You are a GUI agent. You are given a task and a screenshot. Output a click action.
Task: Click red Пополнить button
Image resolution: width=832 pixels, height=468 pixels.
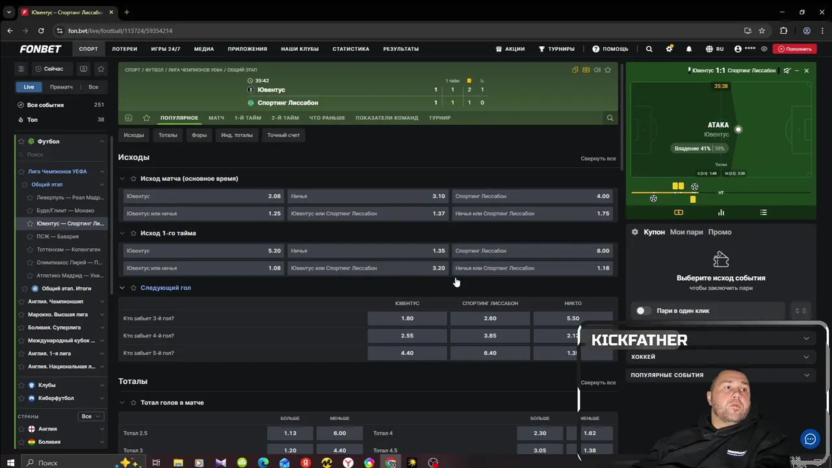click(x=795, y=49)
